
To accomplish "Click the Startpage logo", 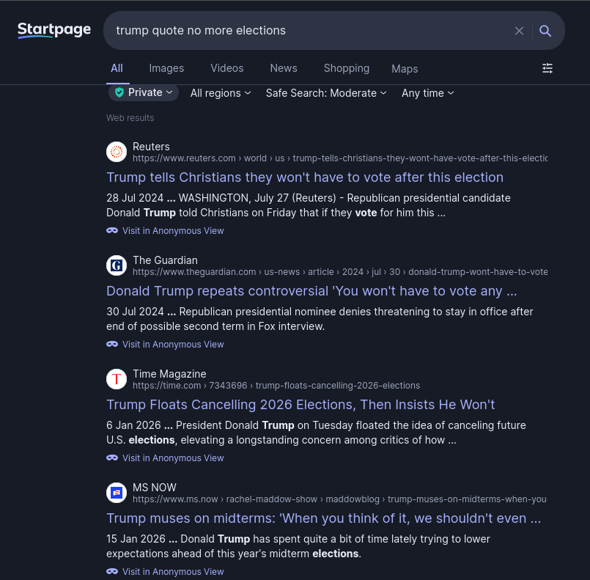I will [54, 30].
